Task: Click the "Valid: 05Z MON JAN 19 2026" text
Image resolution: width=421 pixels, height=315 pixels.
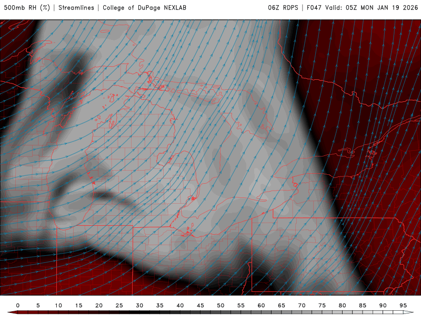Action: point(372,7)
